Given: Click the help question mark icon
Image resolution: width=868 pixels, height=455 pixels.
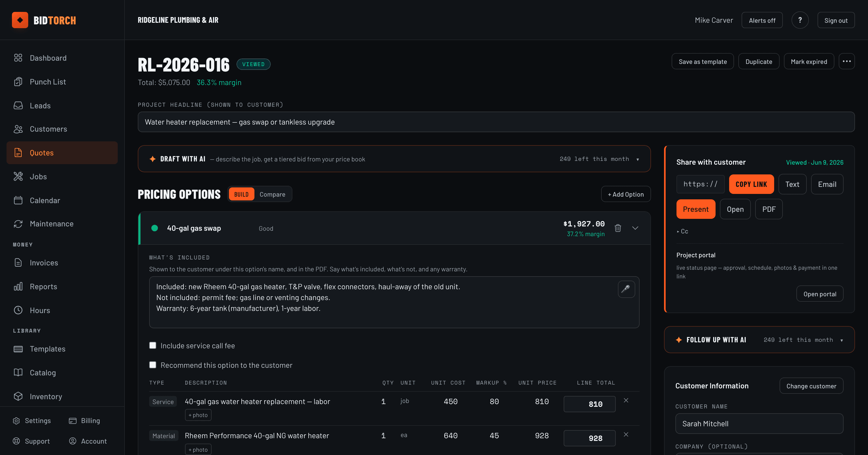Looking at the screenshot, I should [x=800, y=20].
